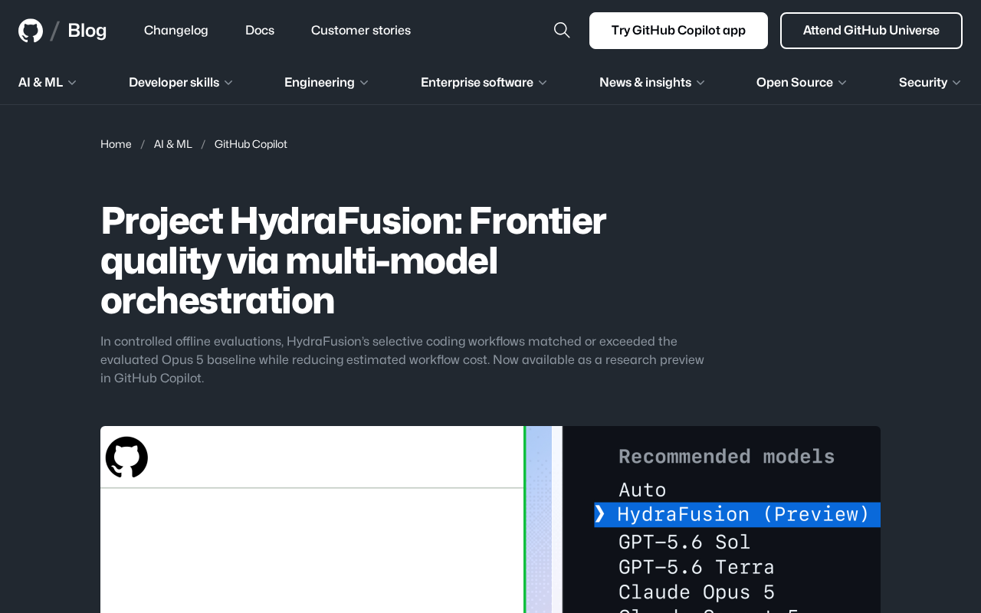Open the search magnifier icon
The image size is (981, 613).
[562, 30]
